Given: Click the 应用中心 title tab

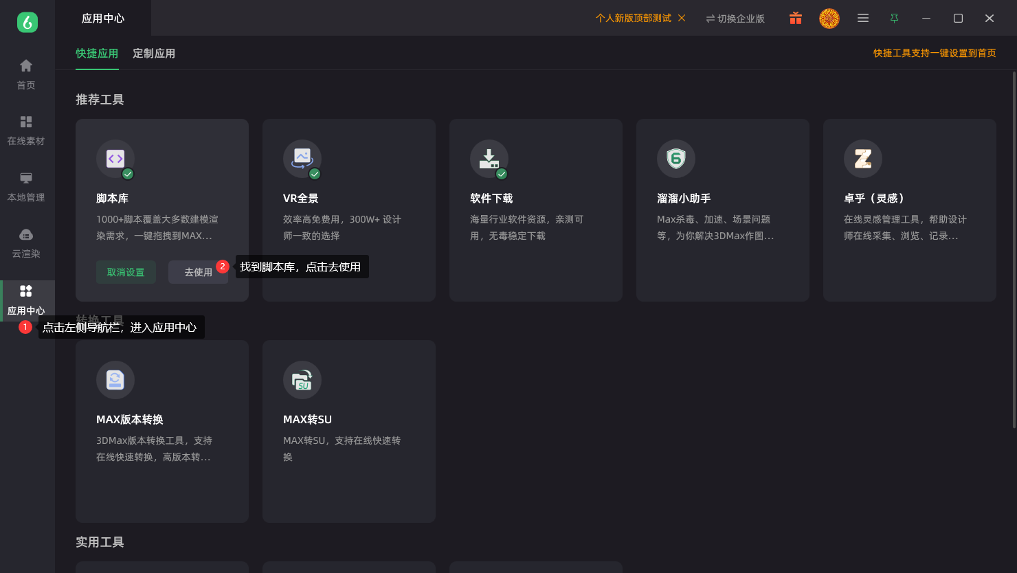Looking at the screenshot, I should [103, 19].
